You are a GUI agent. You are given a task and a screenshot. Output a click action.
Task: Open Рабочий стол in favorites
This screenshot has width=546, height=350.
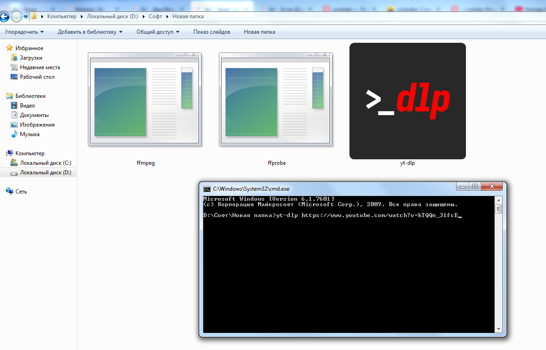(37, 77)
